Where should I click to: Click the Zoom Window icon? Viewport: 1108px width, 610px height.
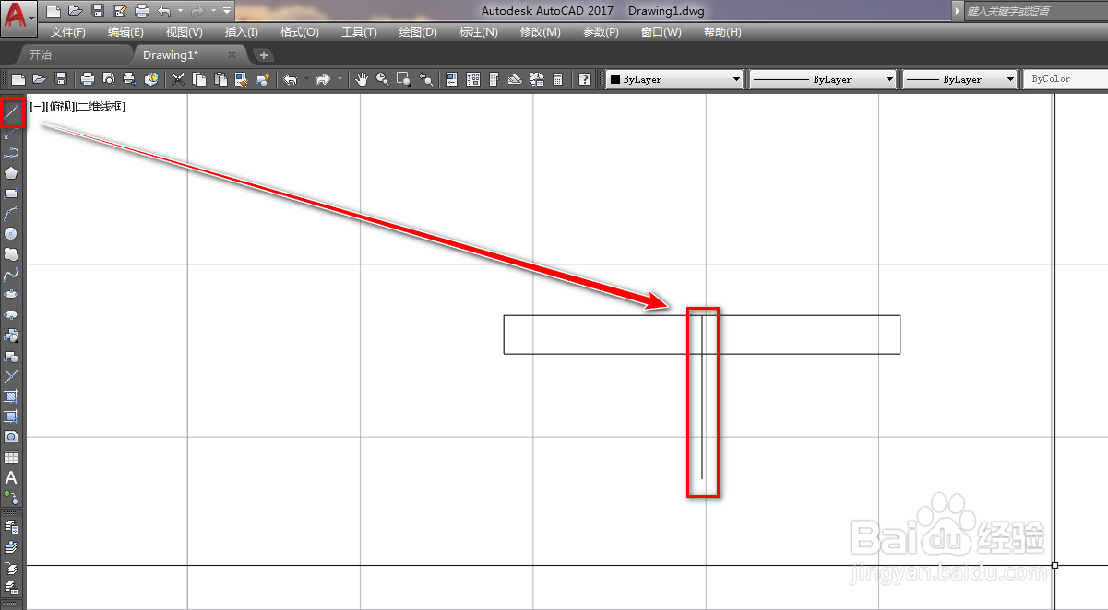[x=404, y=80]
